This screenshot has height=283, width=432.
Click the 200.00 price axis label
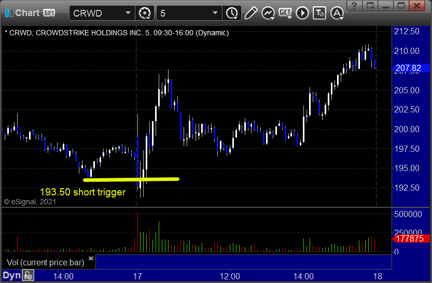(407, 129)
